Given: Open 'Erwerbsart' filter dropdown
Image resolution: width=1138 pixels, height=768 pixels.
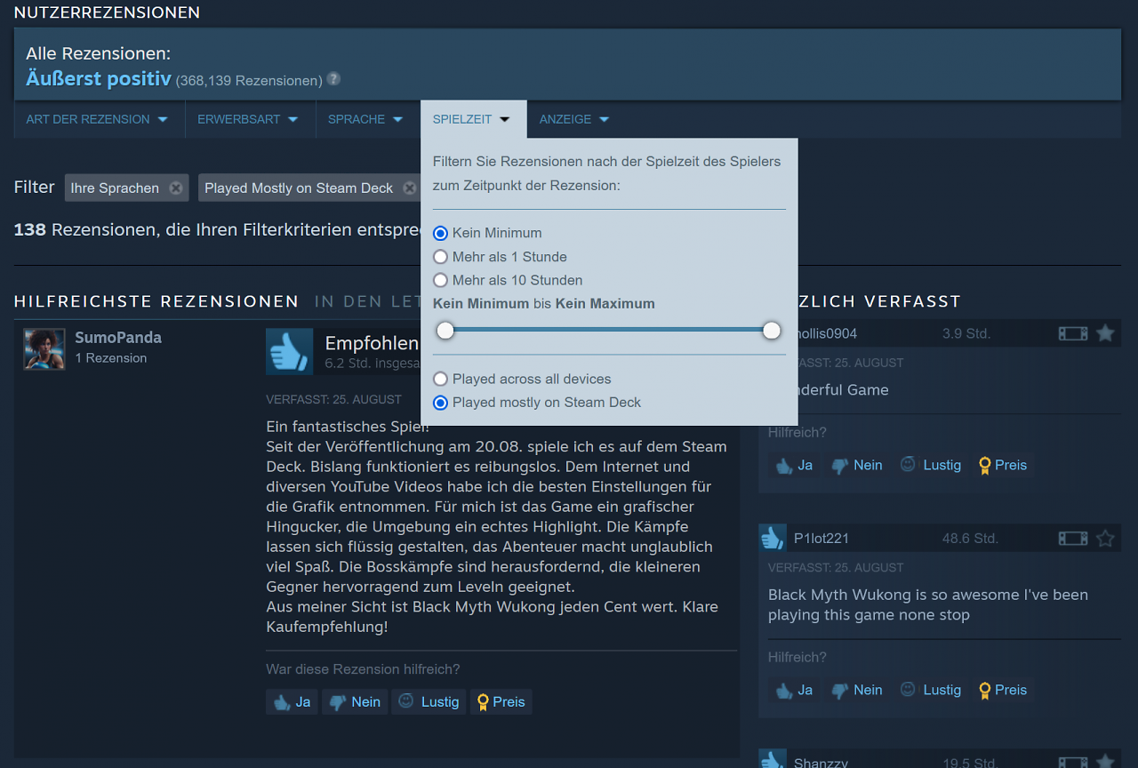Looking at the screenshot, I should coord(248,119).
